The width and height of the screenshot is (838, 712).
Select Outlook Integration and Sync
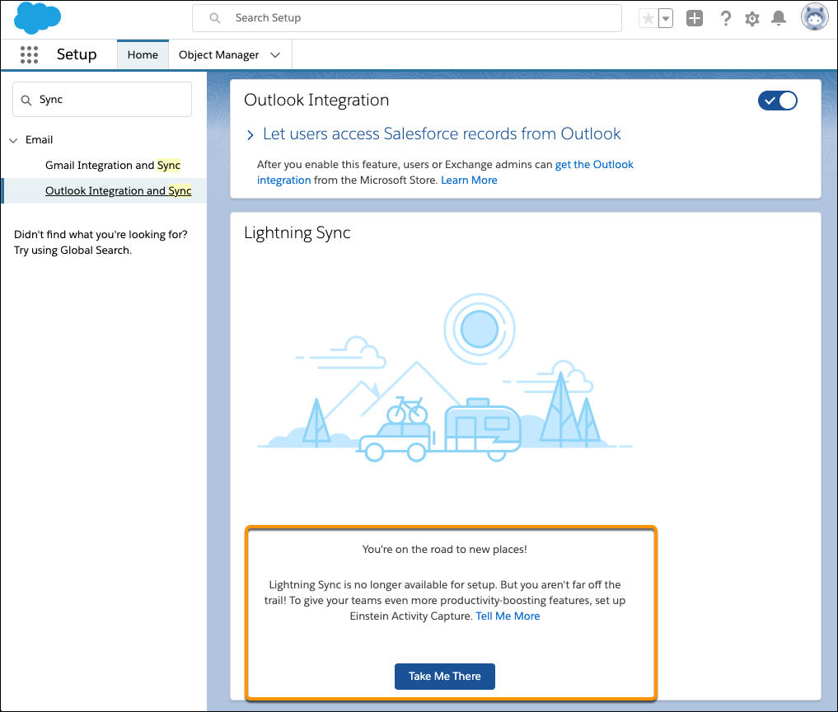(x=118, y=191)
